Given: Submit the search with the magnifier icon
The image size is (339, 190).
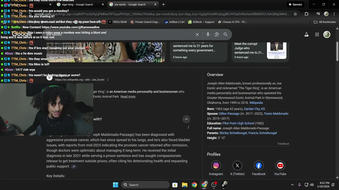Looking at the screenshot, I should pos(226,35).
